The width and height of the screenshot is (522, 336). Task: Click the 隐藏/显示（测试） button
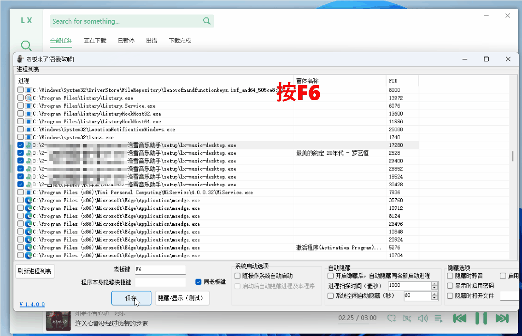point(182,298)
